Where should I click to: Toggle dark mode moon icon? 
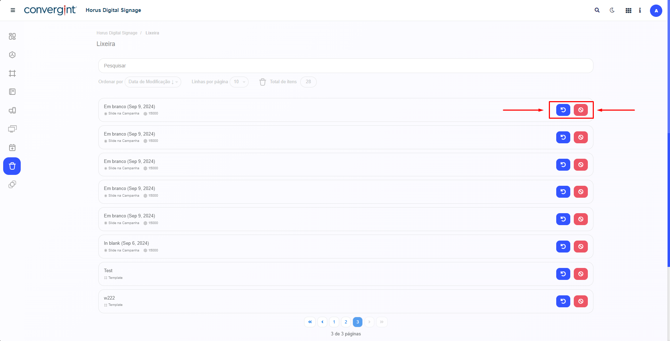pyautogui.click(x=612, y=10)
